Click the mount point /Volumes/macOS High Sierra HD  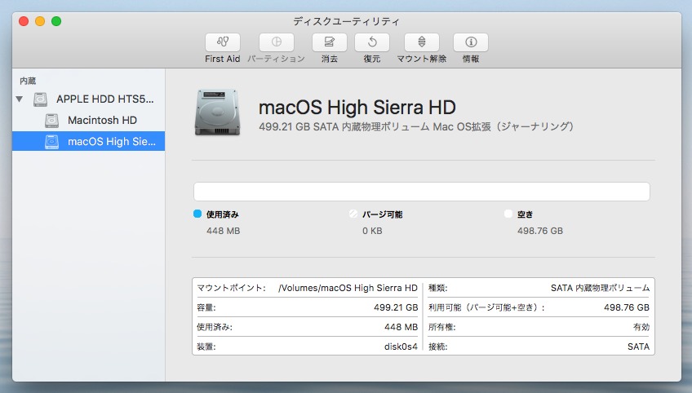348,288
